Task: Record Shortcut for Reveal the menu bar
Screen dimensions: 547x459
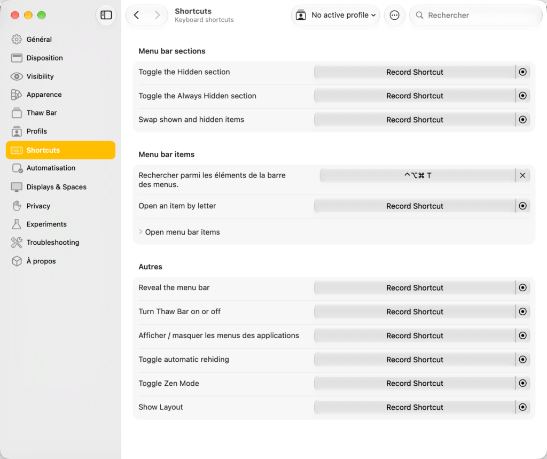Action: coord(415,287)
